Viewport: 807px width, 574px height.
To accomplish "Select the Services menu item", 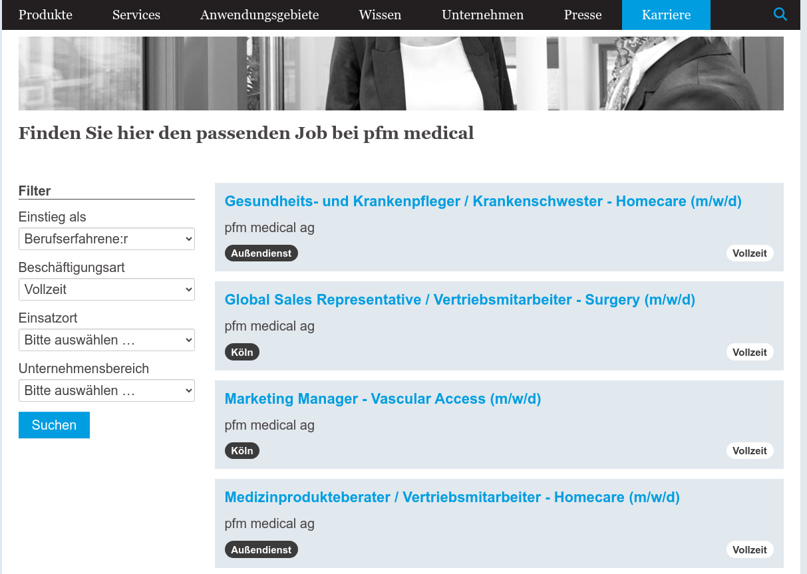I will coord(136,15).
